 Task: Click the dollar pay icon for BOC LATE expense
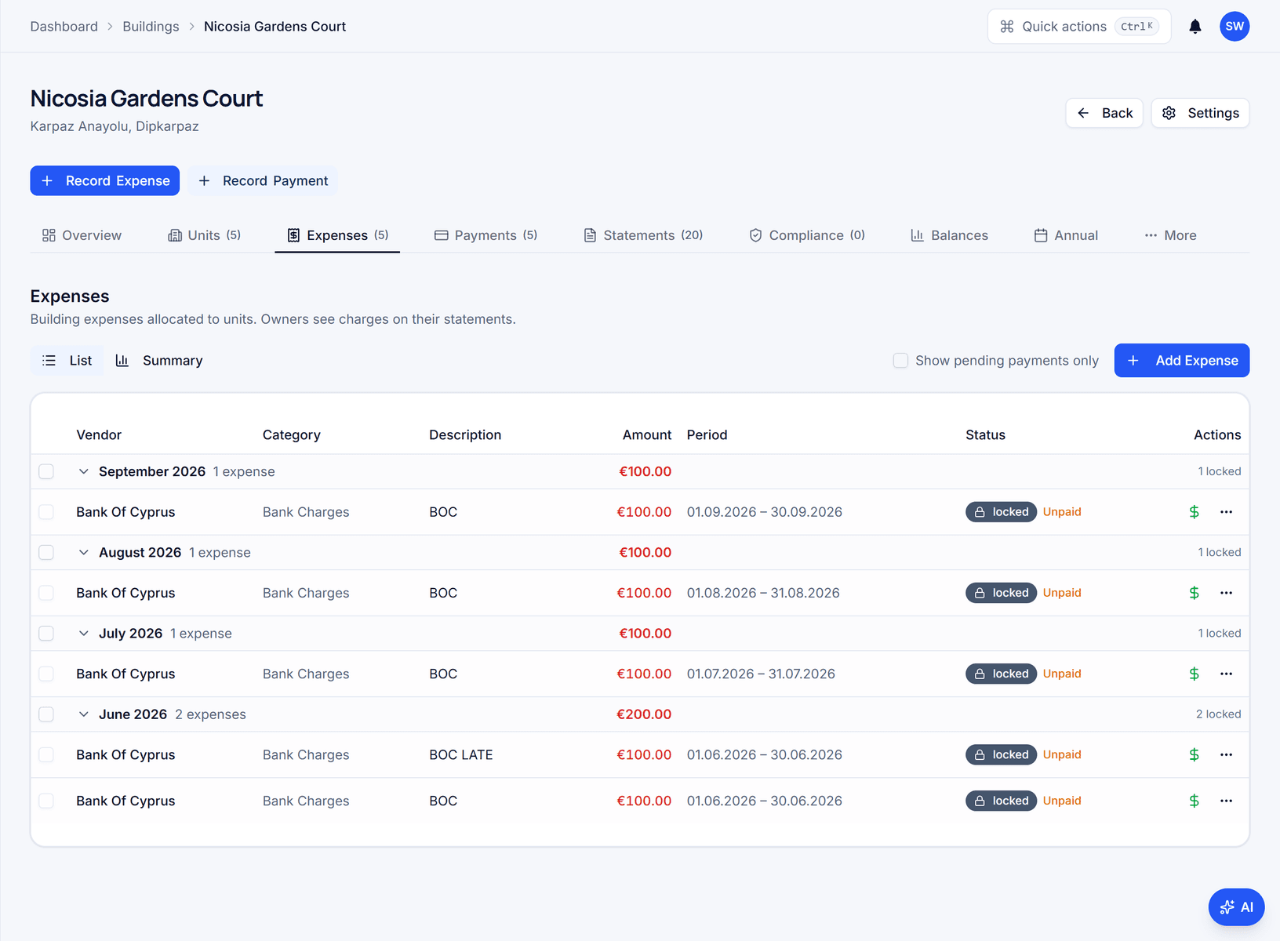pyautogui.click(x=1194, y=754)
